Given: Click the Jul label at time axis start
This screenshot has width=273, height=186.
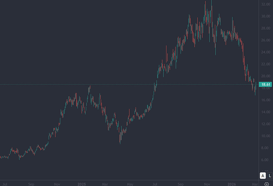Looking at the screenshot, I should tap(5, 184).
